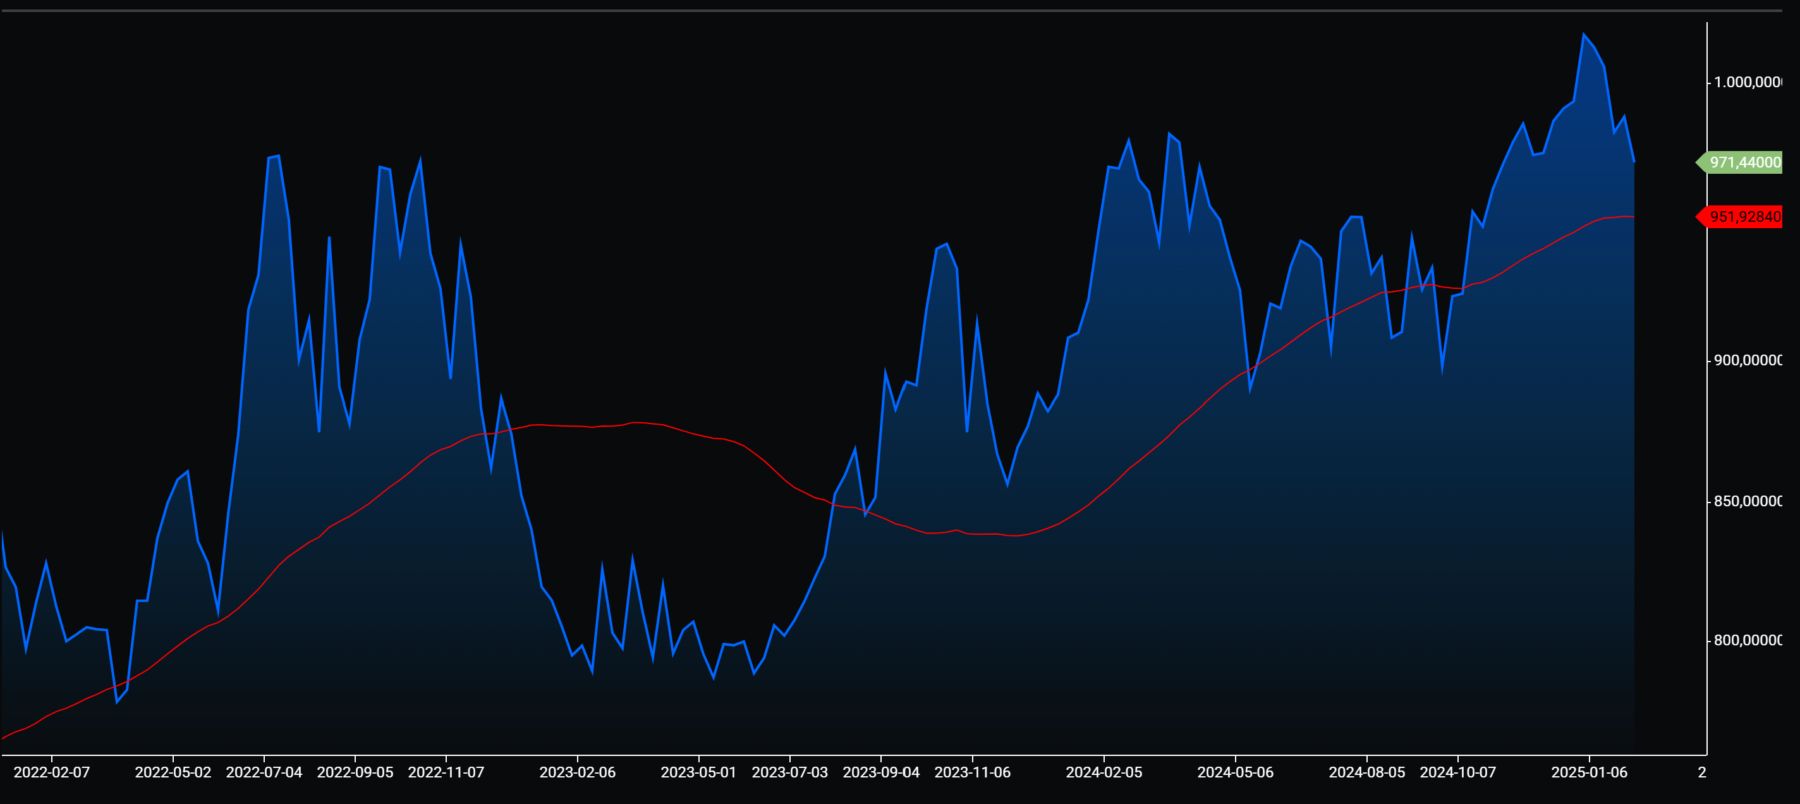Click the 2022-07-04 date label

264,772
